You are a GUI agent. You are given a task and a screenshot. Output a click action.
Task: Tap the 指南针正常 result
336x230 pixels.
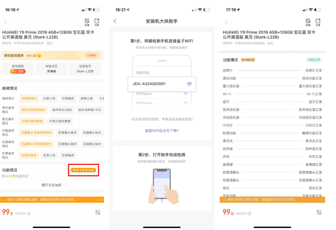314,70
